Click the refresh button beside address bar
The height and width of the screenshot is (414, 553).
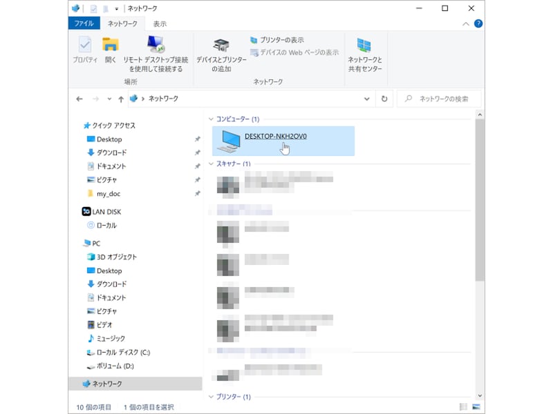(x=384, y=99)
